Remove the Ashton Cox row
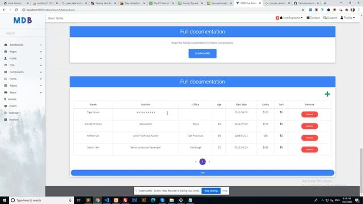 pyautogui.click(x=310, y=138)
